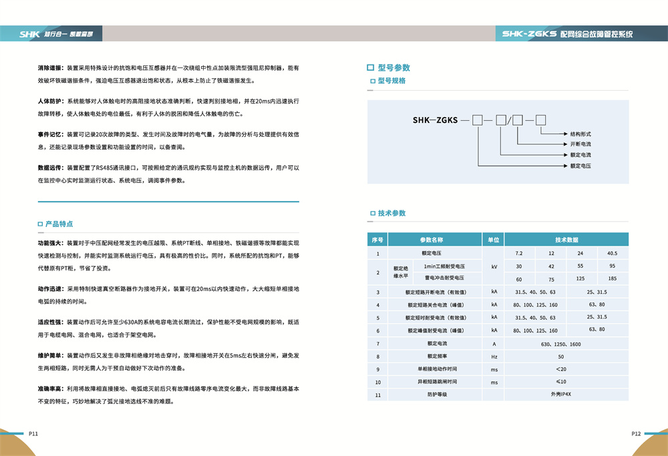668x456 pixels.
Task: Click "额定峰值耐受电流(峰值)" parameter cell
Action: point(436,330)
